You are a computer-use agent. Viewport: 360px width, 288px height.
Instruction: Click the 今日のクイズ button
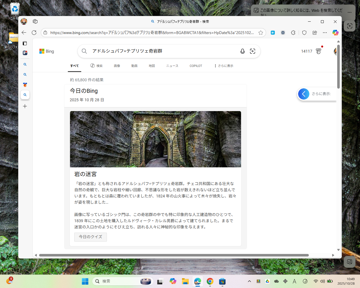[90, 237]
